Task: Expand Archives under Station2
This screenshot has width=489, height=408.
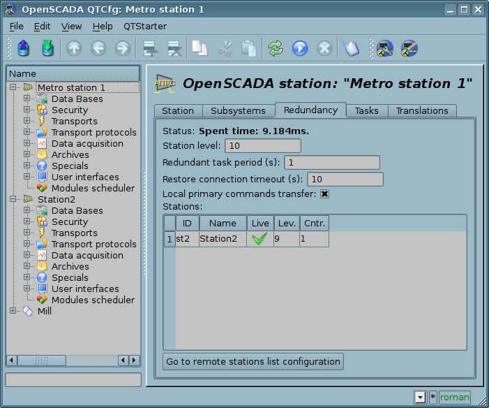Action: (x=27, y=266)
